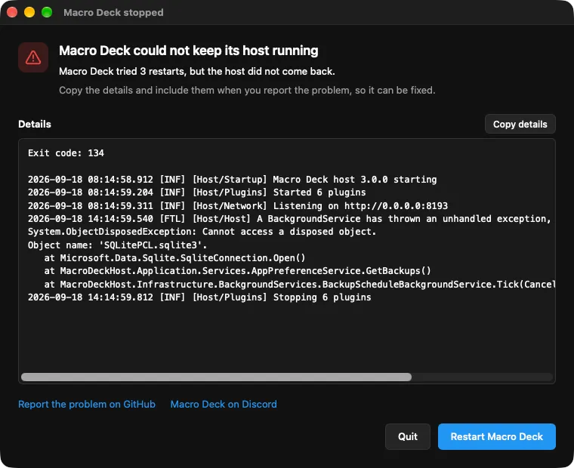574x468 pixels.
Task: Quit Macro Deck
Action: click(x=407, y=436)
